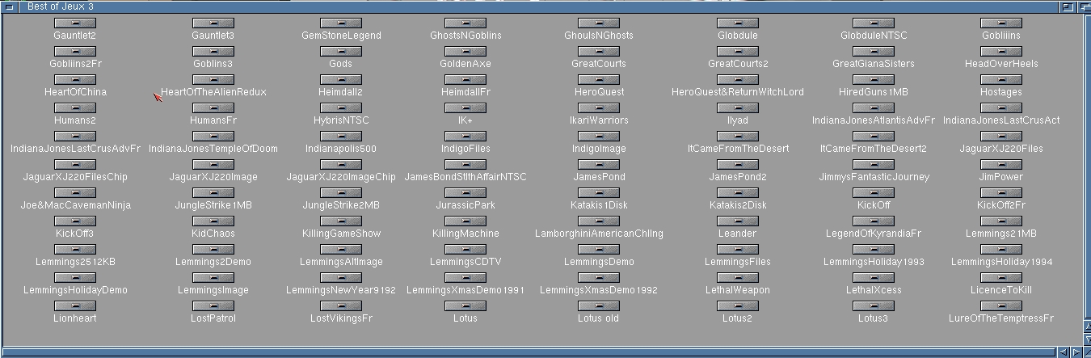Click the 'LegendOfKyrandiaFr' label
1091x358 pixels.
[874, 234]
